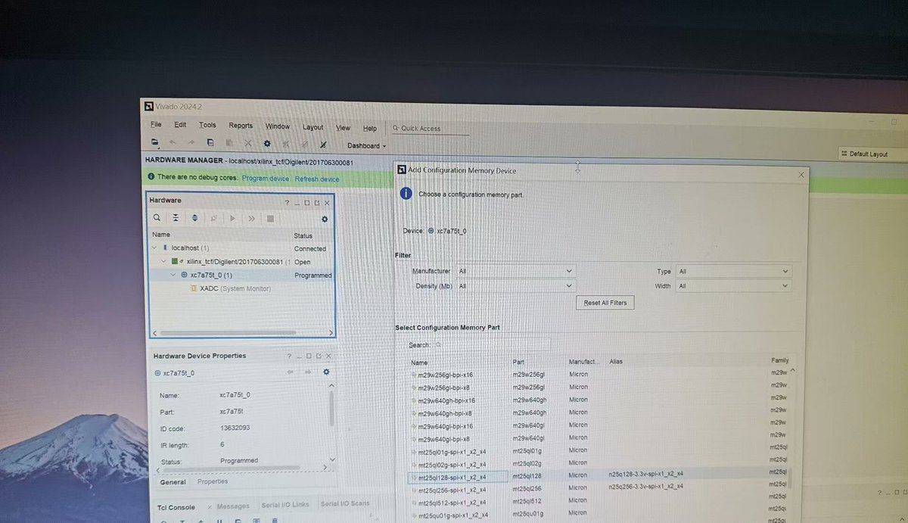The width and height of the screenshot is (908, 523).
Task: Click the Reset All Filters button
Action: tap(605, 303)
